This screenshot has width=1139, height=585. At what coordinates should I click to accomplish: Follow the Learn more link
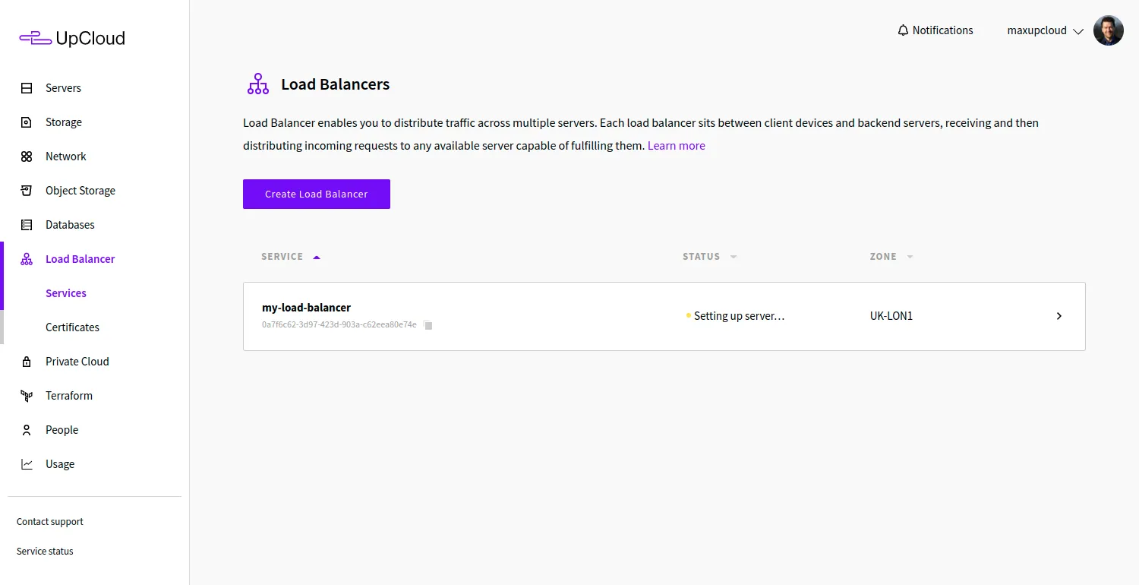pyautogui.click(x=677, y=146)
